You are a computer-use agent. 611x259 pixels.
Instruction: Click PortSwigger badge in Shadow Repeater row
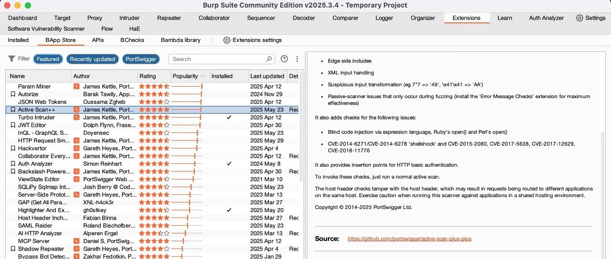point(76,249)
